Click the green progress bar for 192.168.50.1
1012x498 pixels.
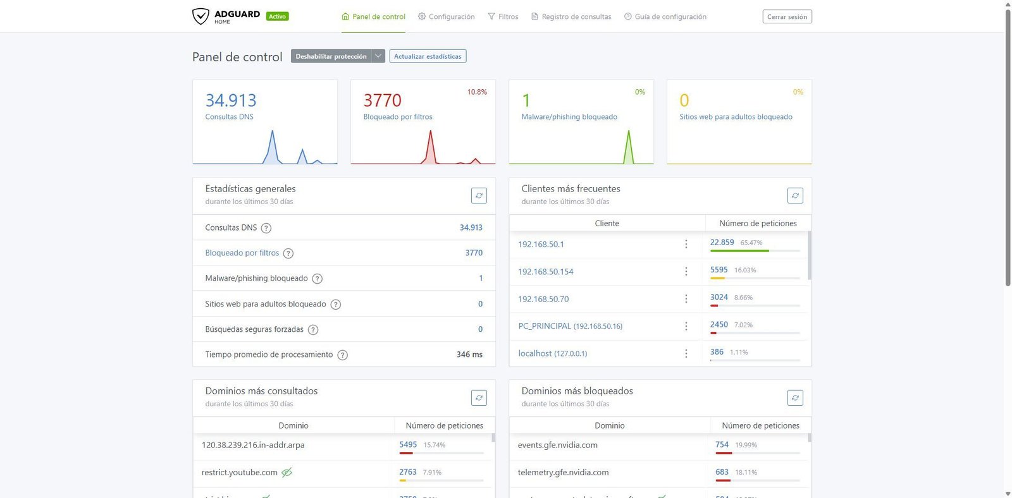[739, 251]
